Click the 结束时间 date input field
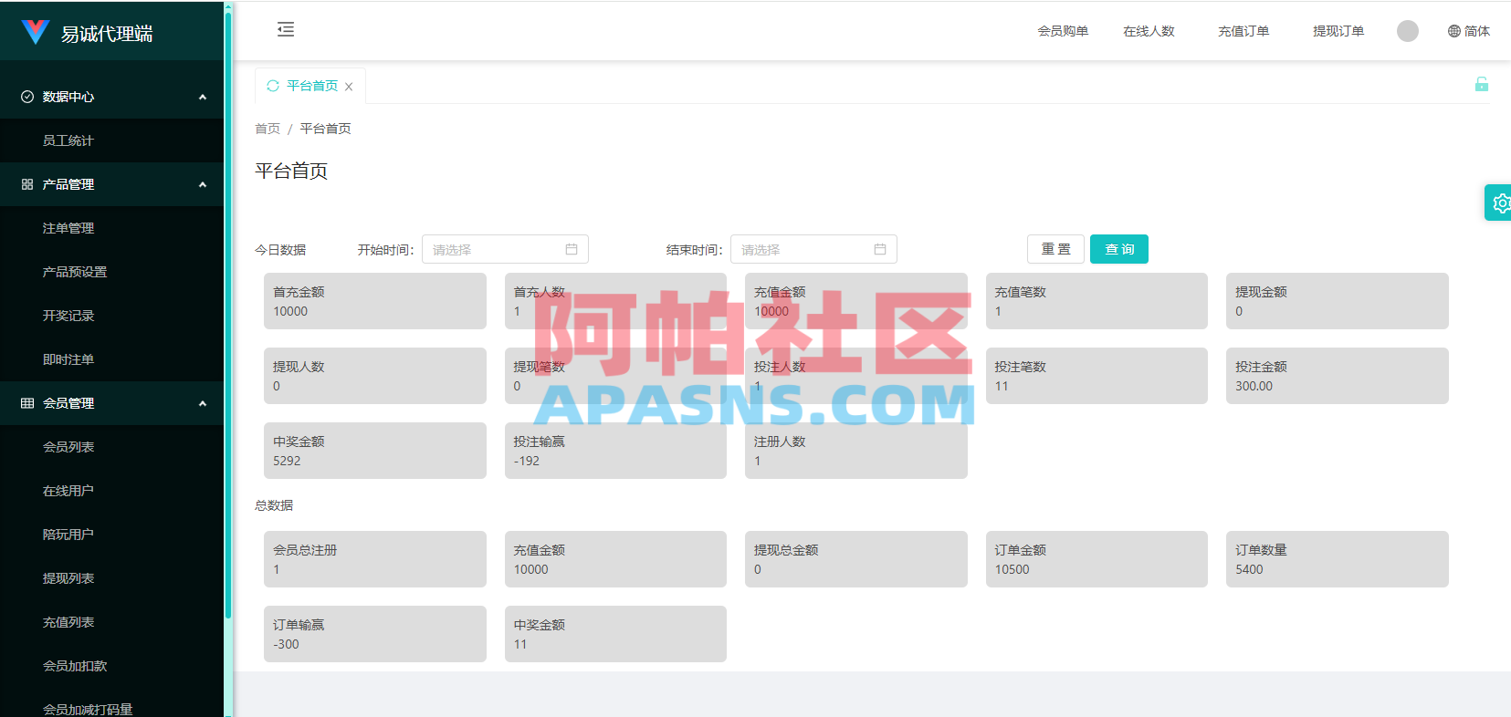 813,249
